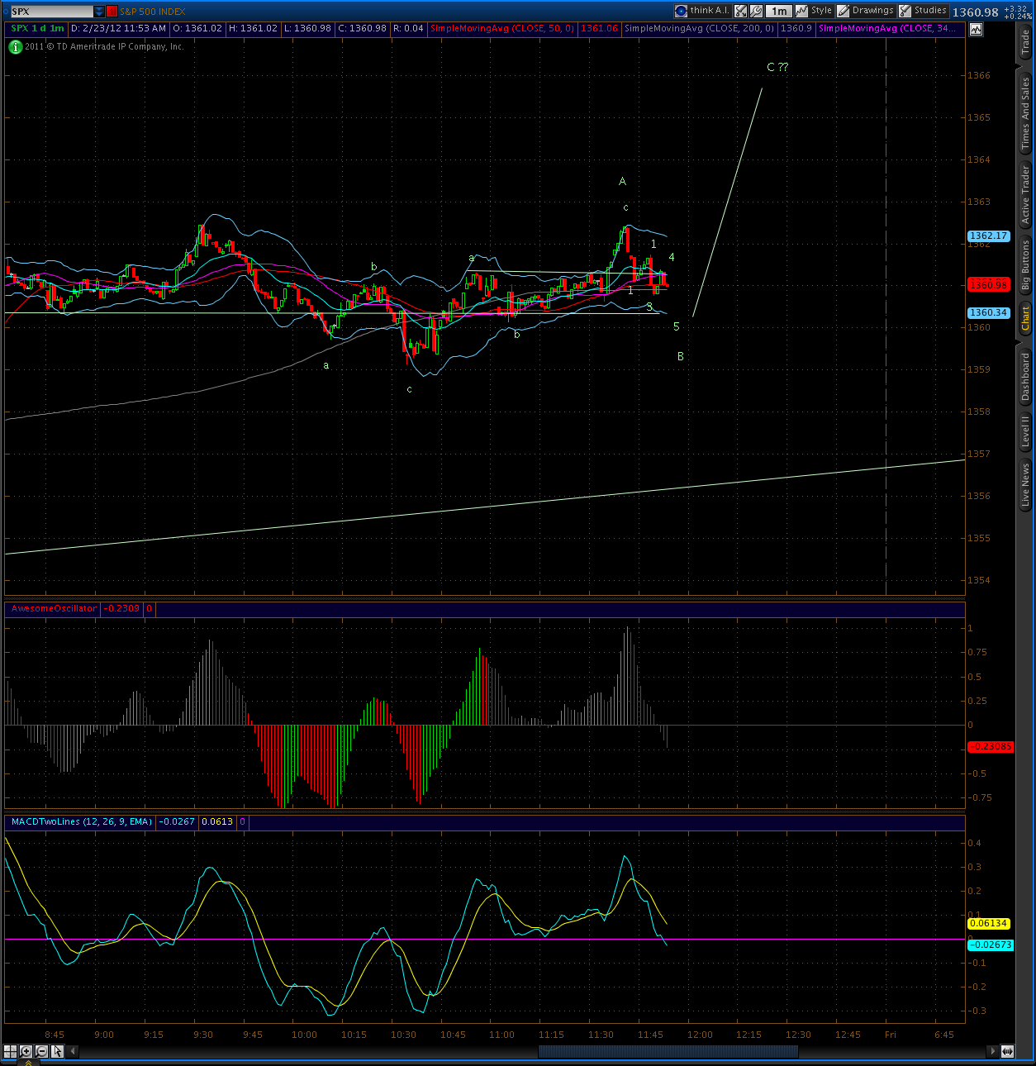Click the 1360.98 last price in top bar
1036x1066 pixels.
(975, 12)
